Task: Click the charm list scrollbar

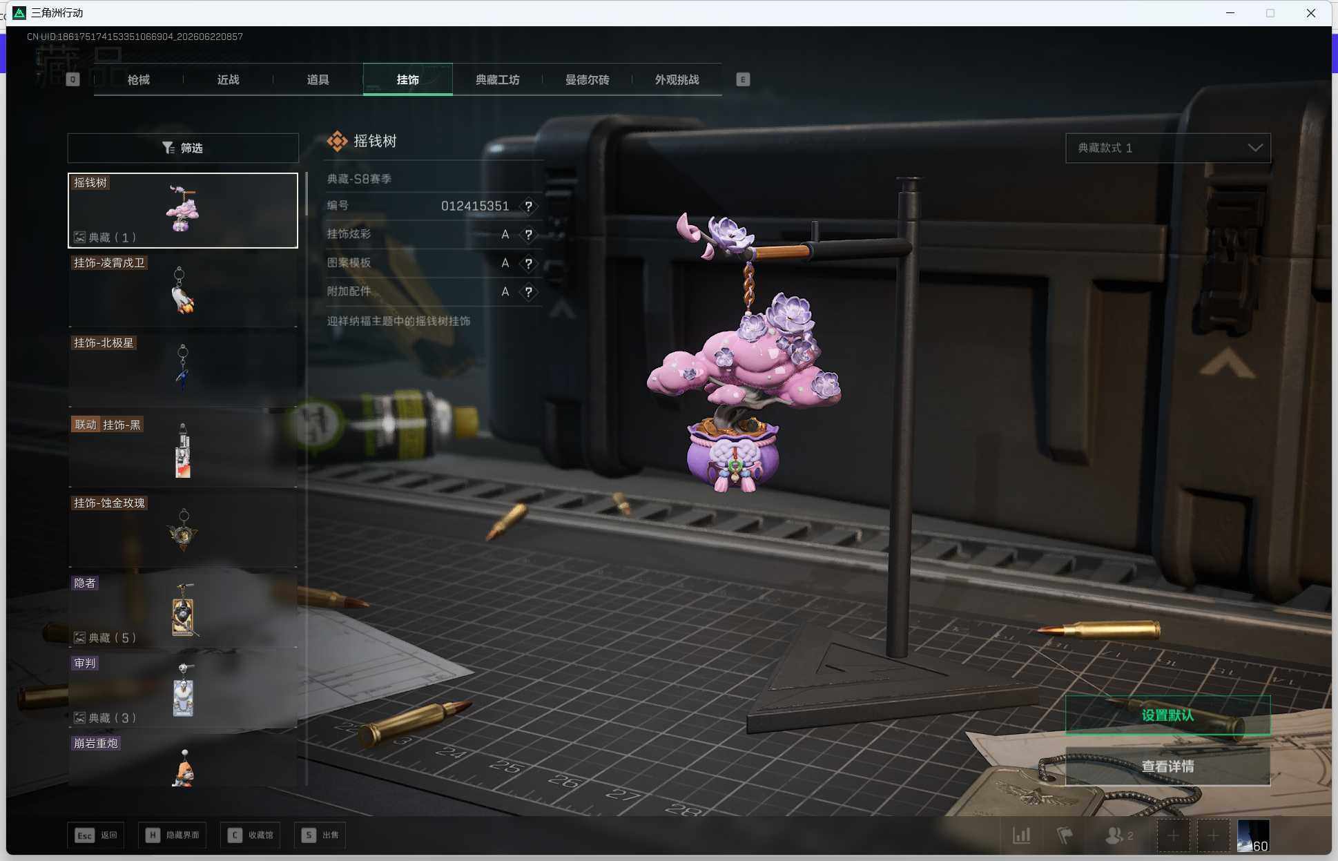Action: click(x=307, y=195)
